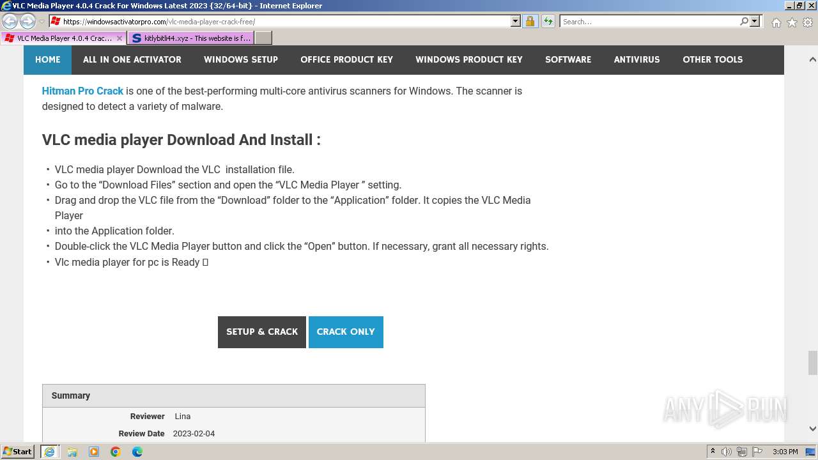The height and width of the screenshot is (460, 818).
Task: Open SOFTWARE menu item
Action: click(x=568, y=59)
